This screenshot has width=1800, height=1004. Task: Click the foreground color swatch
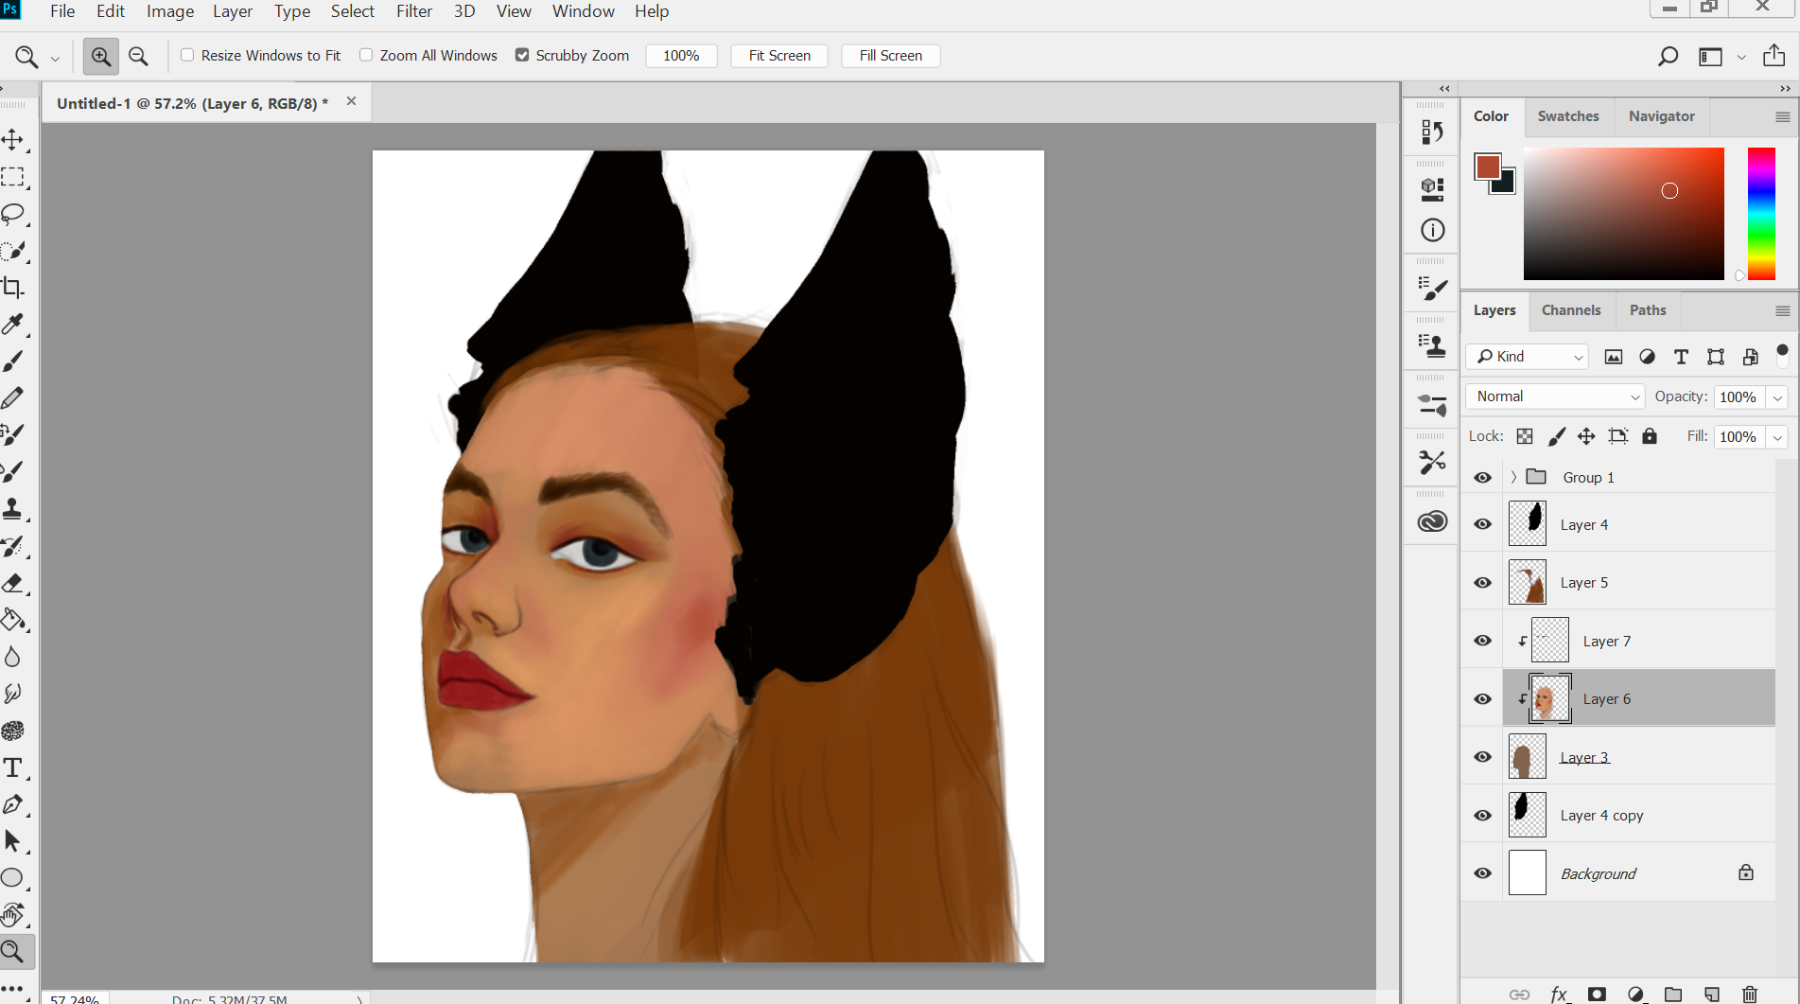tap(1486, 167)
